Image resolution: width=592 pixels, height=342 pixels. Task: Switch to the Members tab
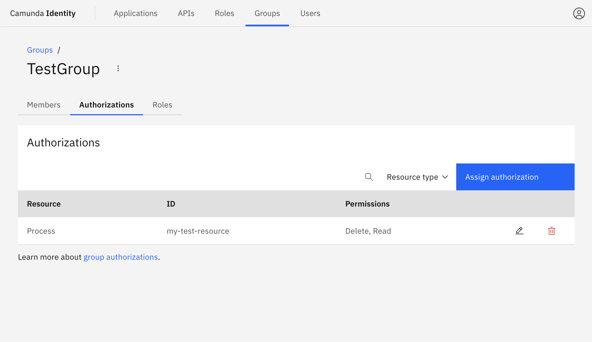point(44,104)
